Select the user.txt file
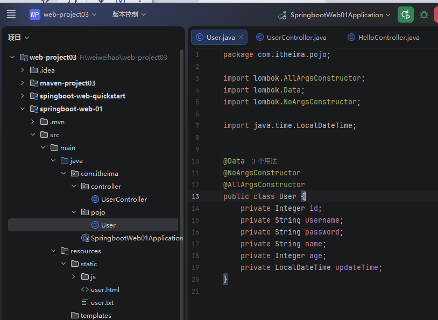Screen dimensions: 438x320 pos(102,302)
